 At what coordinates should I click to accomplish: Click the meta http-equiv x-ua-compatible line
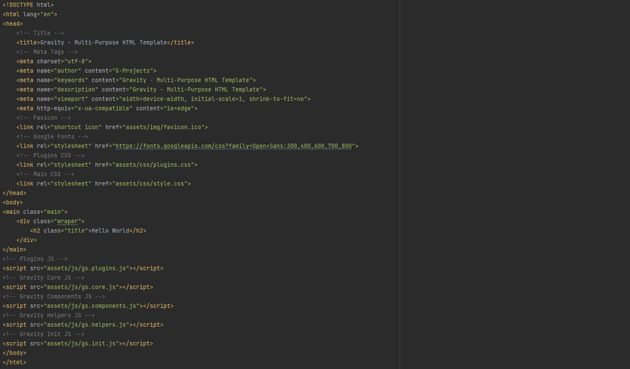pos(107,109)
